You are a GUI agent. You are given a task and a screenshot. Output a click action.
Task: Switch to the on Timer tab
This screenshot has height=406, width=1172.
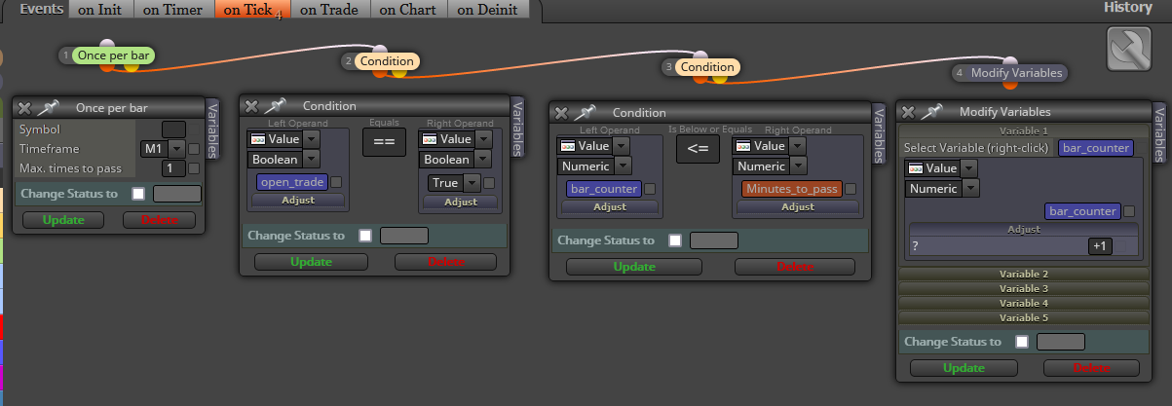pos(172,10)
